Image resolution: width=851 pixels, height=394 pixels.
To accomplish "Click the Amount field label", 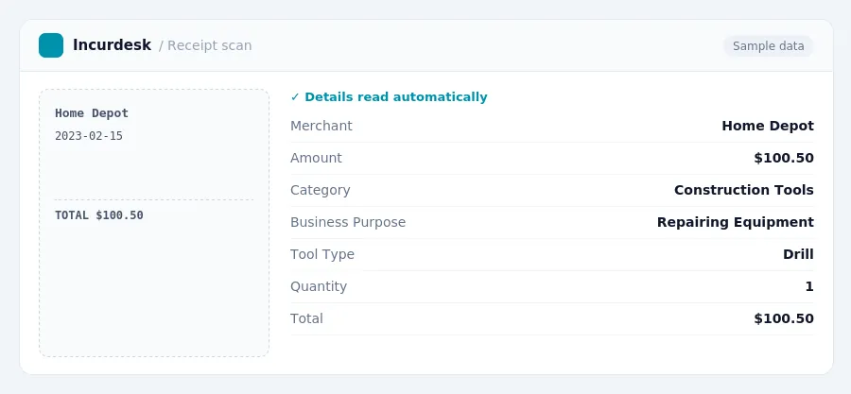I will [x=316, y=158].
